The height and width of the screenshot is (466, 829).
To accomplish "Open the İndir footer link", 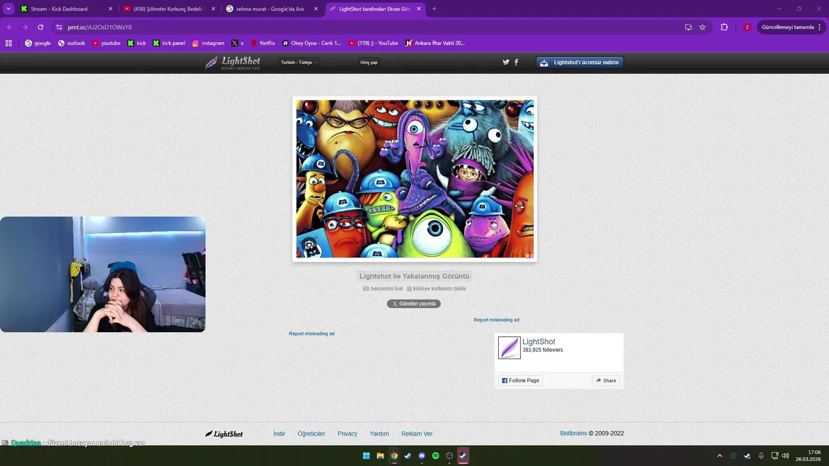I will coord(279,434).
